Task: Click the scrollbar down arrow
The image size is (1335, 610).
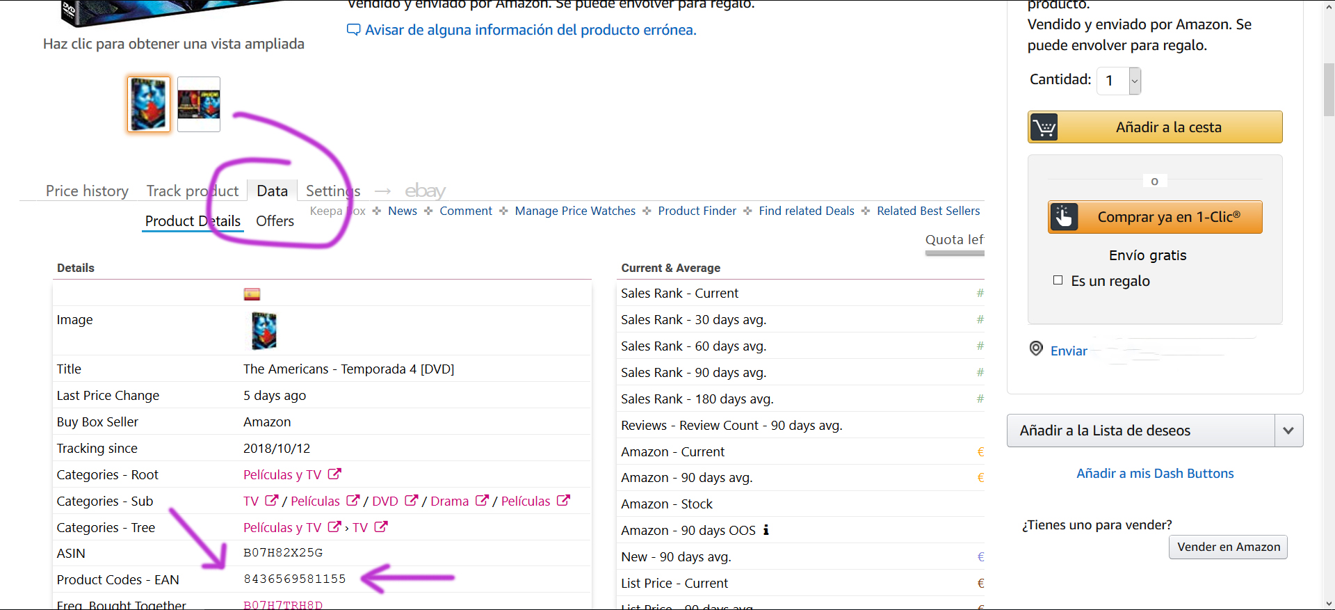Action: click(x=1329, y=604)
